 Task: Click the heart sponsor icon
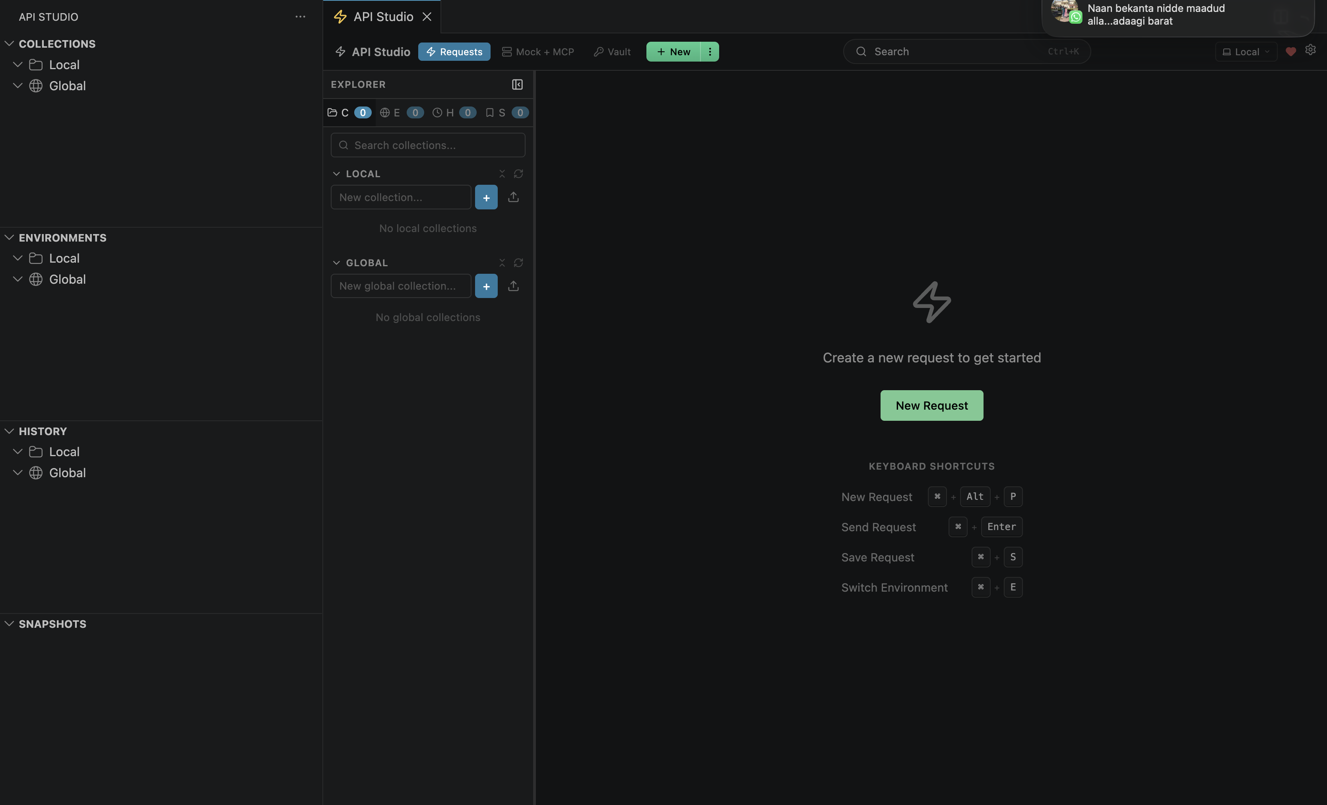point(1291,52)
